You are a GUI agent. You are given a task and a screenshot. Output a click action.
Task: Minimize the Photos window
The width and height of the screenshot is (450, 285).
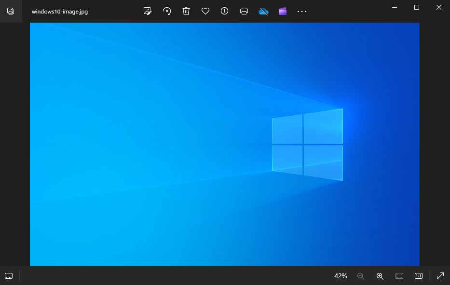[395, 7]
